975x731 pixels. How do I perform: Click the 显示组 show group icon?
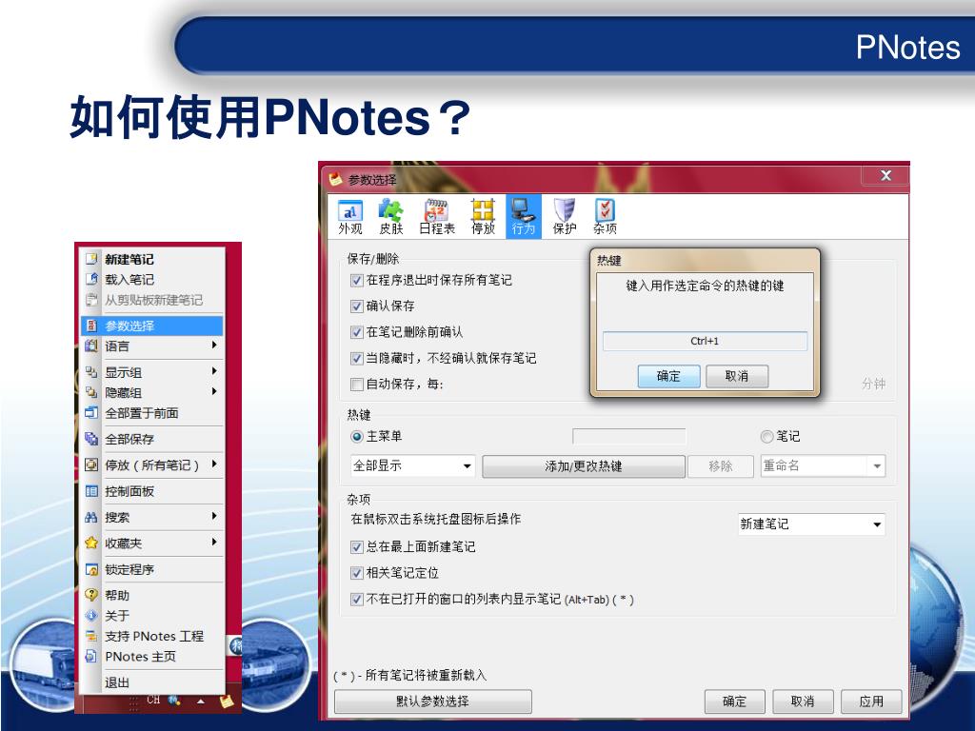pyautogui.click(x=91, y=372)
